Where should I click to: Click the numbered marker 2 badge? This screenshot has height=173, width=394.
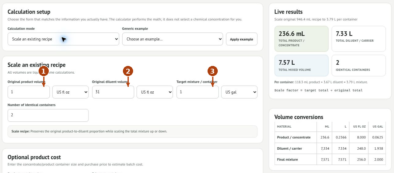pos(128,71)
